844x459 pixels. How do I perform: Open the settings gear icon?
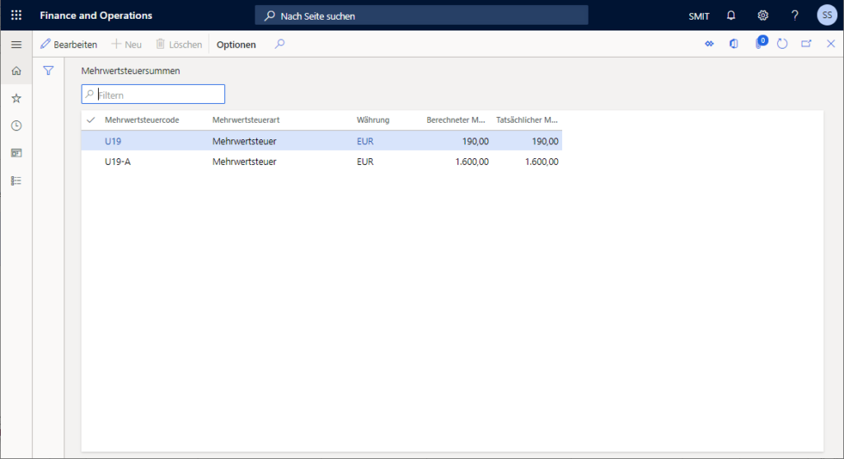(762, 16)
